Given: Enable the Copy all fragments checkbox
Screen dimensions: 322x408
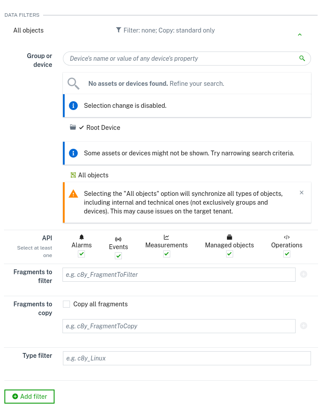Looking at the screenshot, I should (66, 304).
